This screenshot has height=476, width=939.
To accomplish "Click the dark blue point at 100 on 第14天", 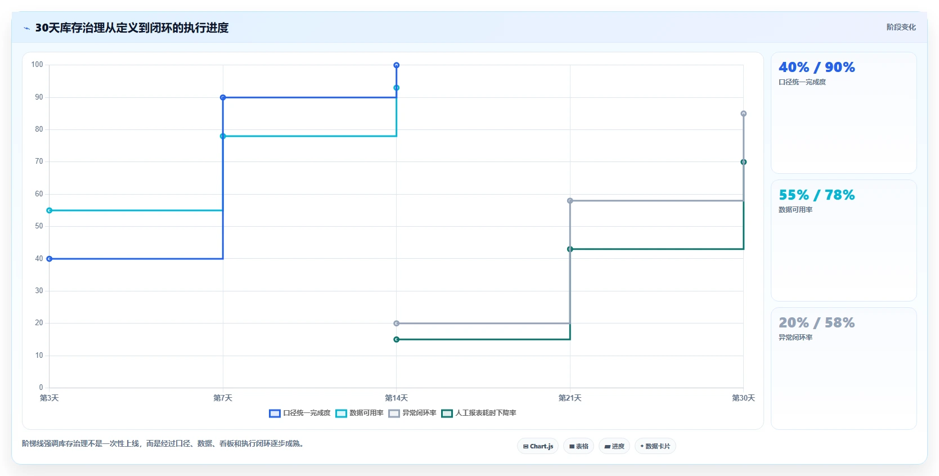I will [397, 65].
